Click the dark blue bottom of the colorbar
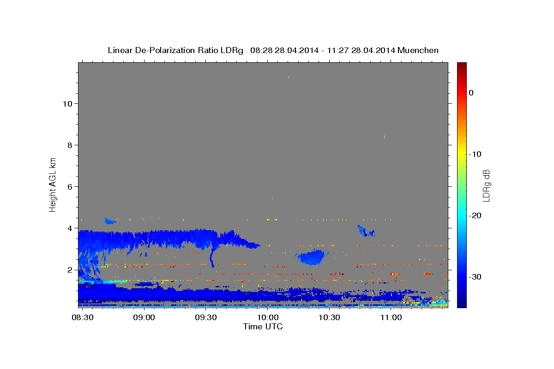 462,304
